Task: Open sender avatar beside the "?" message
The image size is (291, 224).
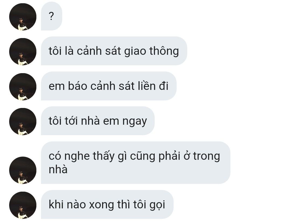Action: (23, 17)
